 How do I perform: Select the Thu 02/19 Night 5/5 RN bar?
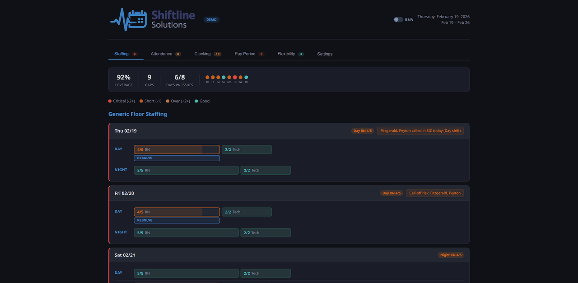coord(186,170)
